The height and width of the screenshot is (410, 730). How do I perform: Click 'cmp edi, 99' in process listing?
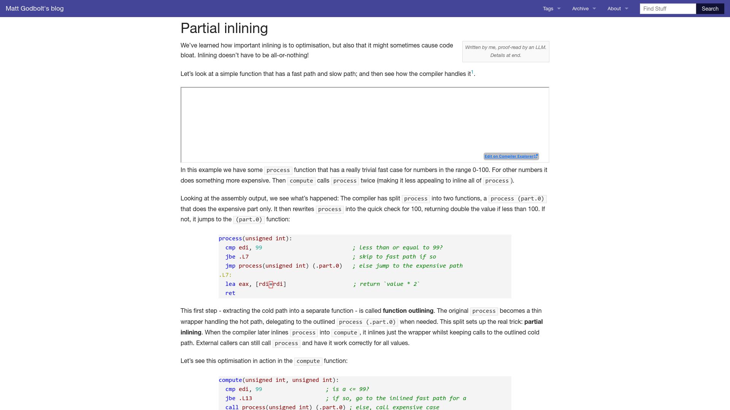coord(244,248)
